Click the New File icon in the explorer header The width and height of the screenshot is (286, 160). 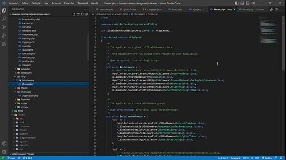[x=74, y=14]
